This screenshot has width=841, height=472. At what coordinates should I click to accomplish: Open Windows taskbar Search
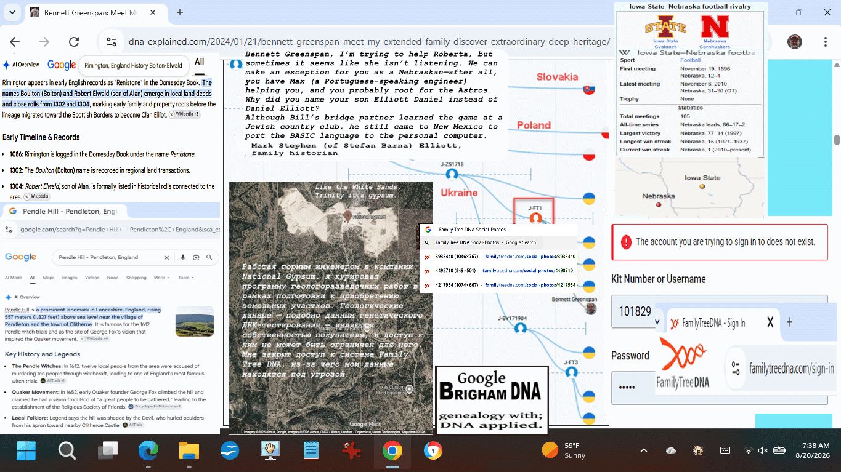(67, 451)
